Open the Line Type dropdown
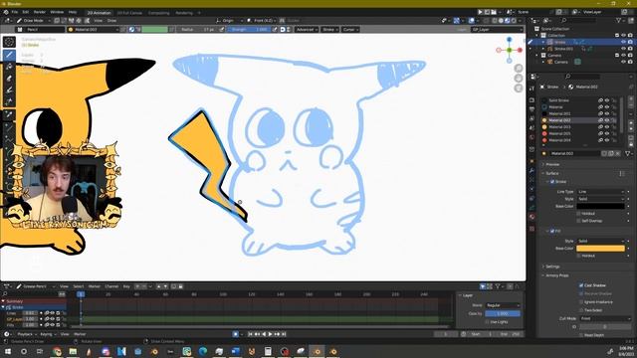Viewport: 637px width, 358px height. (x=600, y=192)
